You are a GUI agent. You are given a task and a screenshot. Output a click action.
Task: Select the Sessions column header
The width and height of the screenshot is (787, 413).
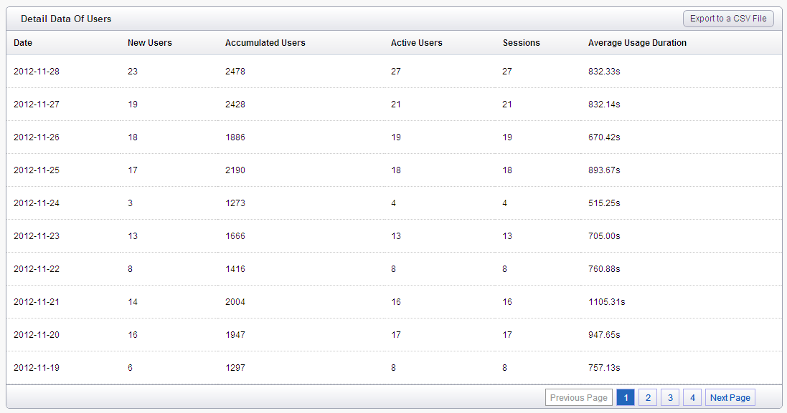coord(522,43)
